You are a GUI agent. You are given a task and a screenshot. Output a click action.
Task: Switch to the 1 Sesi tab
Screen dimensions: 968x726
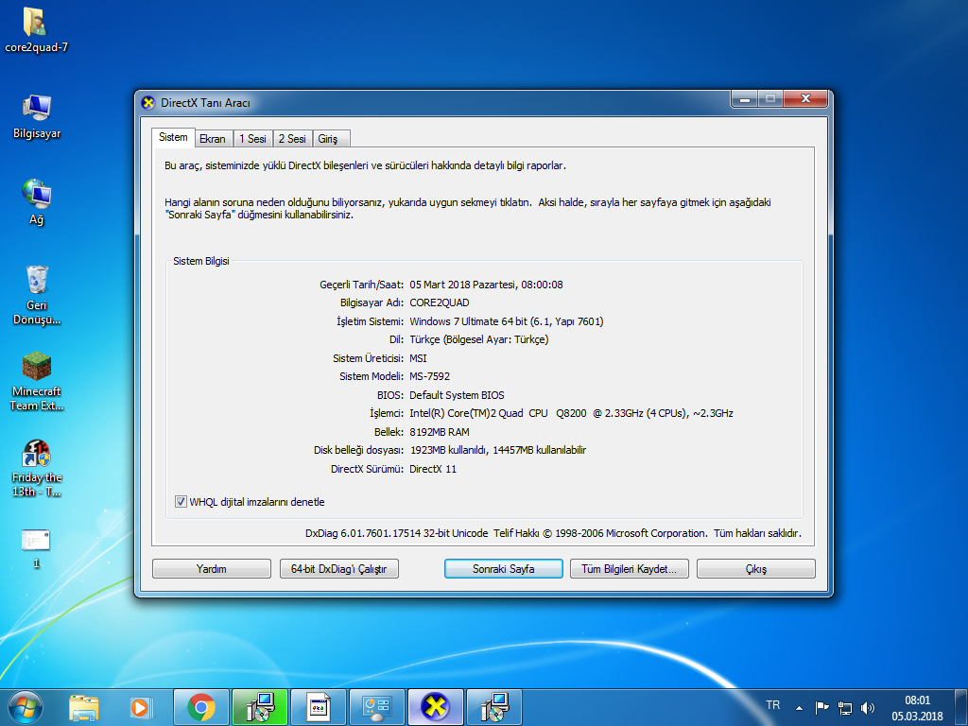click(252, 139)
